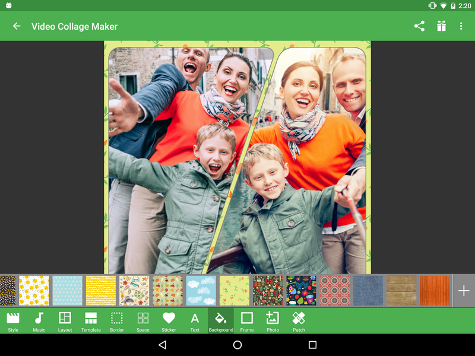Select the Photo tool
The image size is (475, 356).
point(273,320)
